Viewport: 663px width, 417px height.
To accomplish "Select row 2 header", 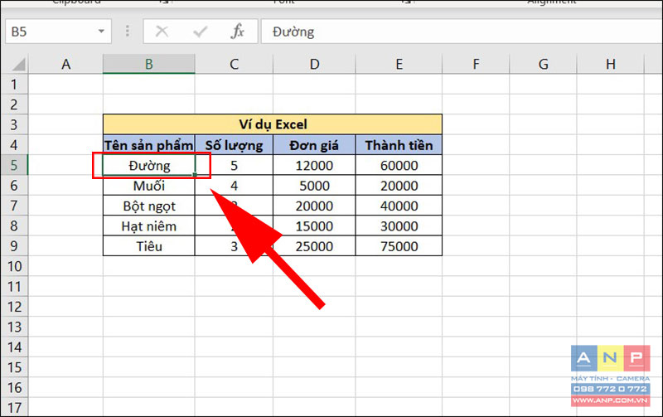I will [14, 104].
